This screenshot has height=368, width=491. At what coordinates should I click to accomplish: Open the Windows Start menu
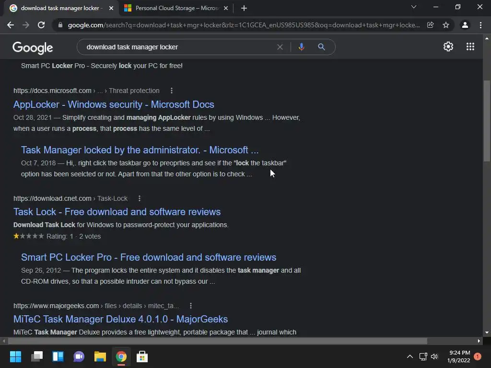point(15,356)
